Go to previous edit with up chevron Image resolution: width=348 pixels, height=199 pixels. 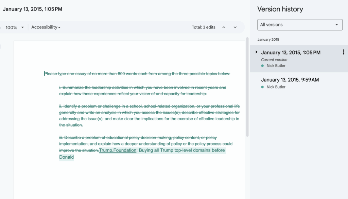(x=224, y=27)
